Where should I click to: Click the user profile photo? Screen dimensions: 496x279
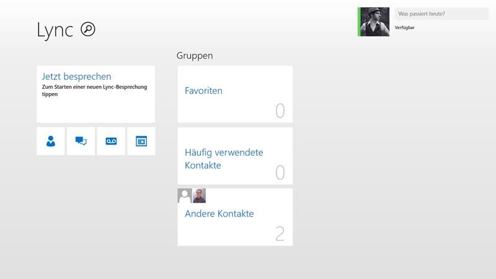pos(375,22)
